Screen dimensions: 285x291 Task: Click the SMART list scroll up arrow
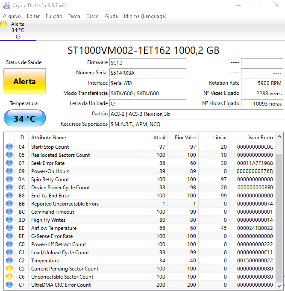pyautogui.click(x=279, y=137)
